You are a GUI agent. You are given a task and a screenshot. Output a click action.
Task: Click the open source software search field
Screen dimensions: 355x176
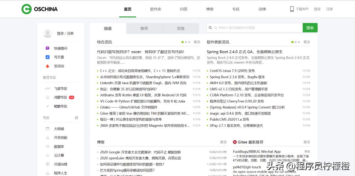(x=254, y=28)
